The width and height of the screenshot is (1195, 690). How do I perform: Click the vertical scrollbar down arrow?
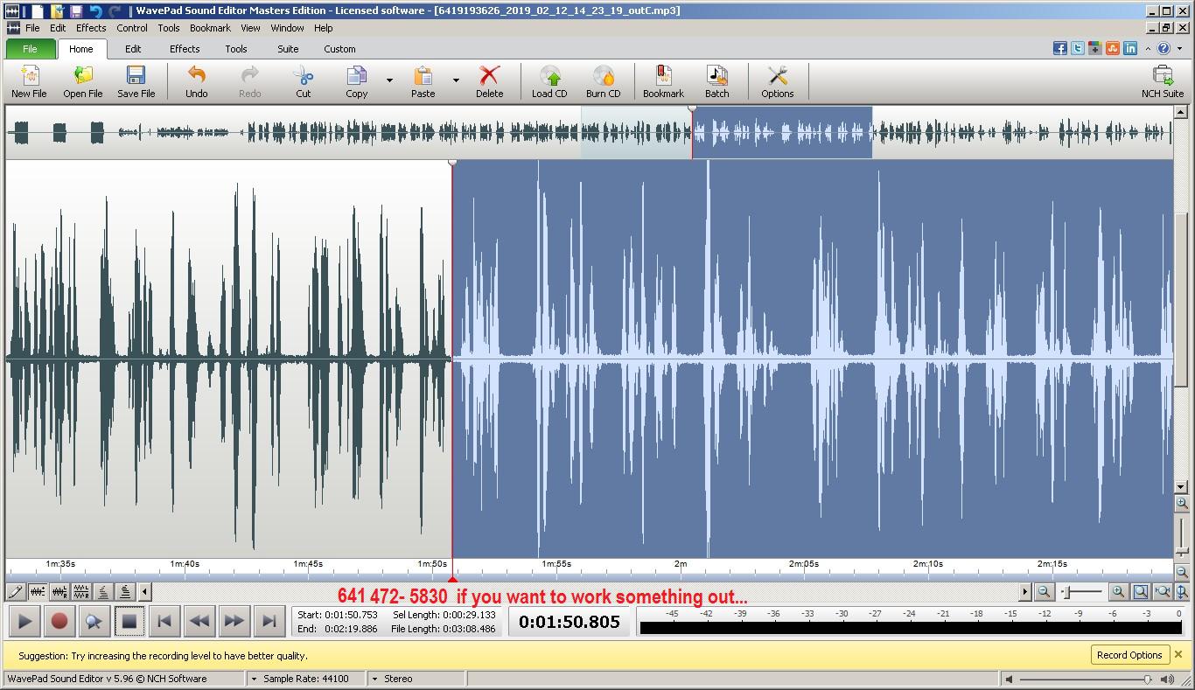pyautogui.click(x=1181, y=487)
